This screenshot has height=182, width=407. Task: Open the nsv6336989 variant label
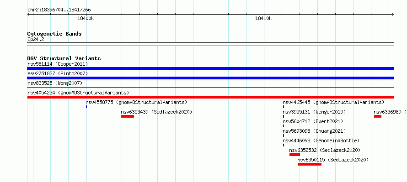click(391, 112)
